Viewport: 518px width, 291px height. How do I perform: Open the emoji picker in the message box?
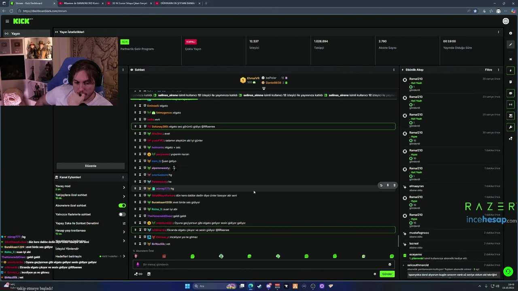point(390,264)
